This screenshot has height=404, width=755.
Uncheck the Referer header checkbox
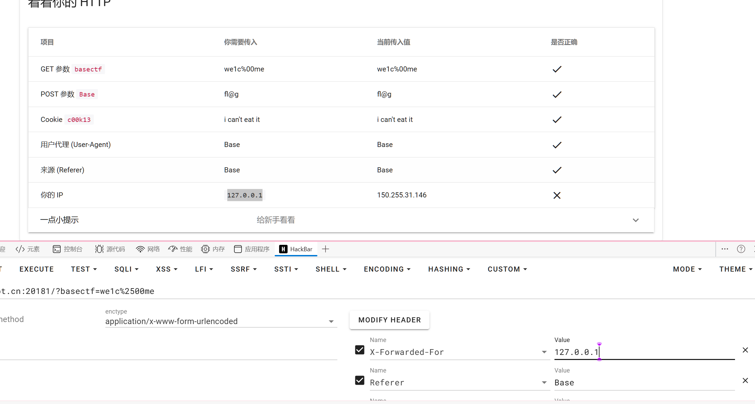pyautogui.click(x=360, y=380)
